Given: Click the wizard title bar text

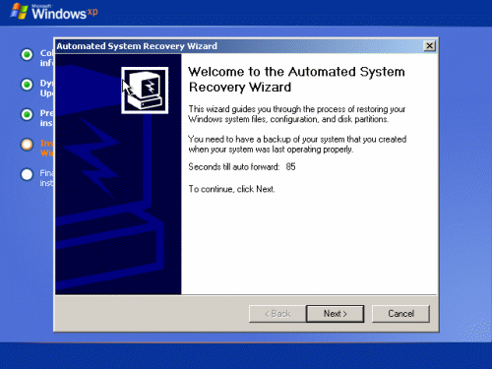Looking at the screenshot, I should (x=137, y=46).
